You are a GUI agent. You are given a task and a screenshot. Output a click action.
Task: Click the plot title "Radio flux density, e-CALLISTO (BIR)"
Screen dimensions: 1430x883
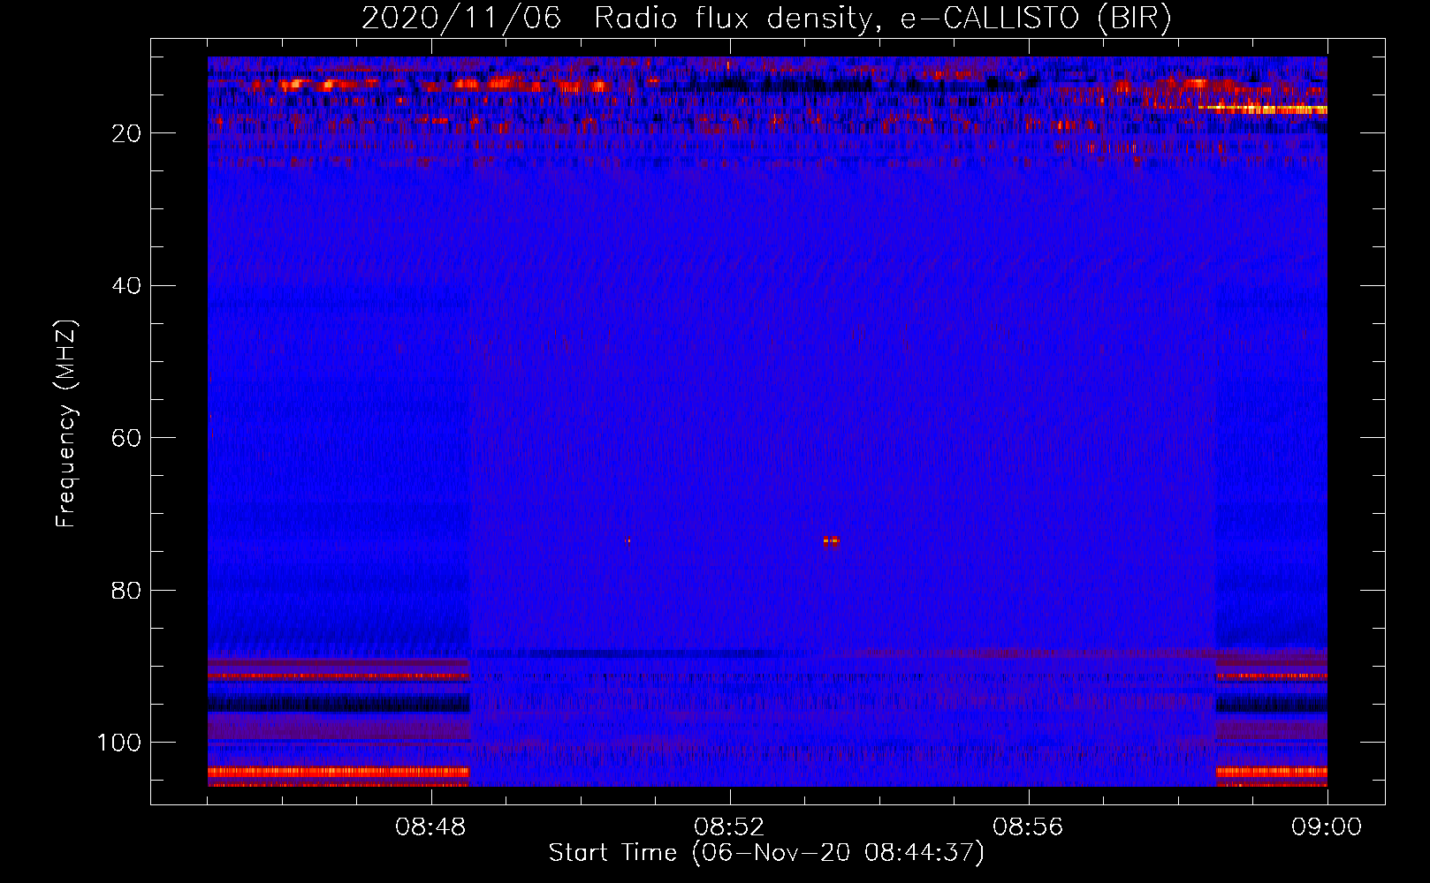(x=882, y=19)
